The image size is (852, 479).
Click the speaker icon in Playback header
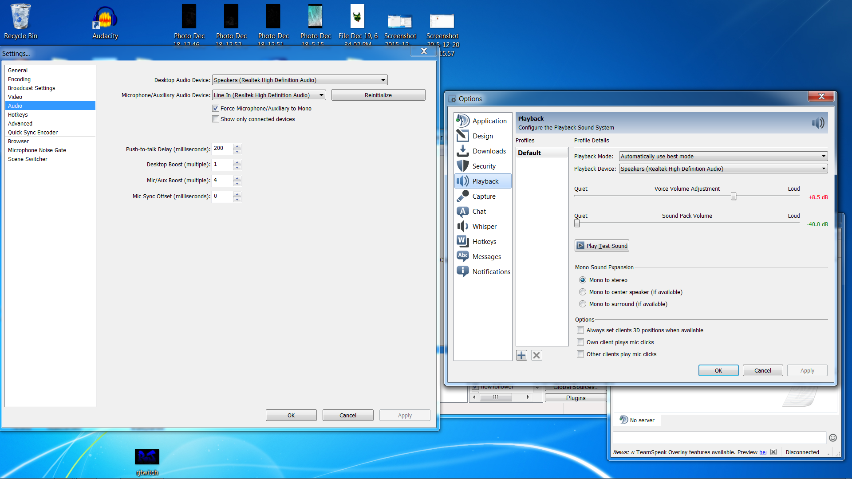tap(818, 123)
